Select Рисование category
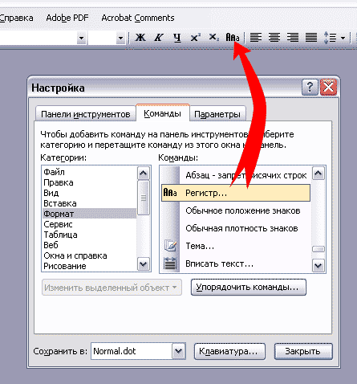 [89, 266]
